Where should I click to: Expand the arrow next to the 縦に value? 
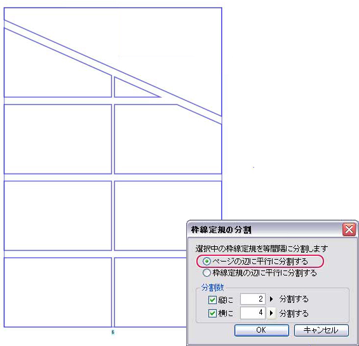[x=271, y=299]
